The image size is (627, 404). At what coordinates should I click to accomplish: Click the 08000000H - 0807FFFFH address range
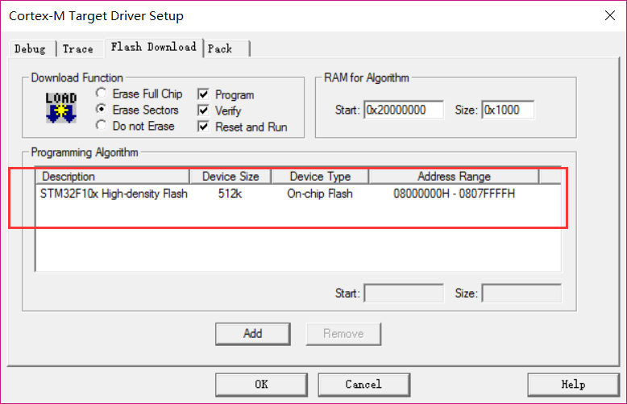tap(455, 194)
